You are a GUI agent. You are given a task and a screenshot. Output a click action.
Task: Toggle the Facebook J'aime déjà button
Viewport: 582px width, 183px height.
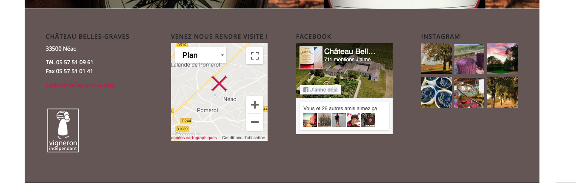[x=321, y=90]
